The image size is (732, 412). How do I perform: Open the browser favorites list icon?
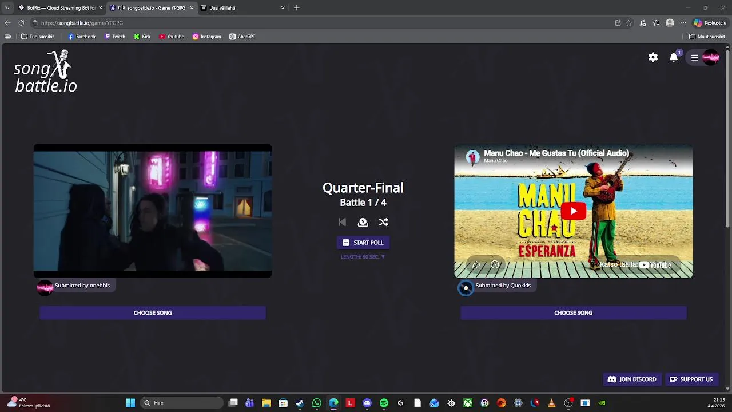(656, 23)
